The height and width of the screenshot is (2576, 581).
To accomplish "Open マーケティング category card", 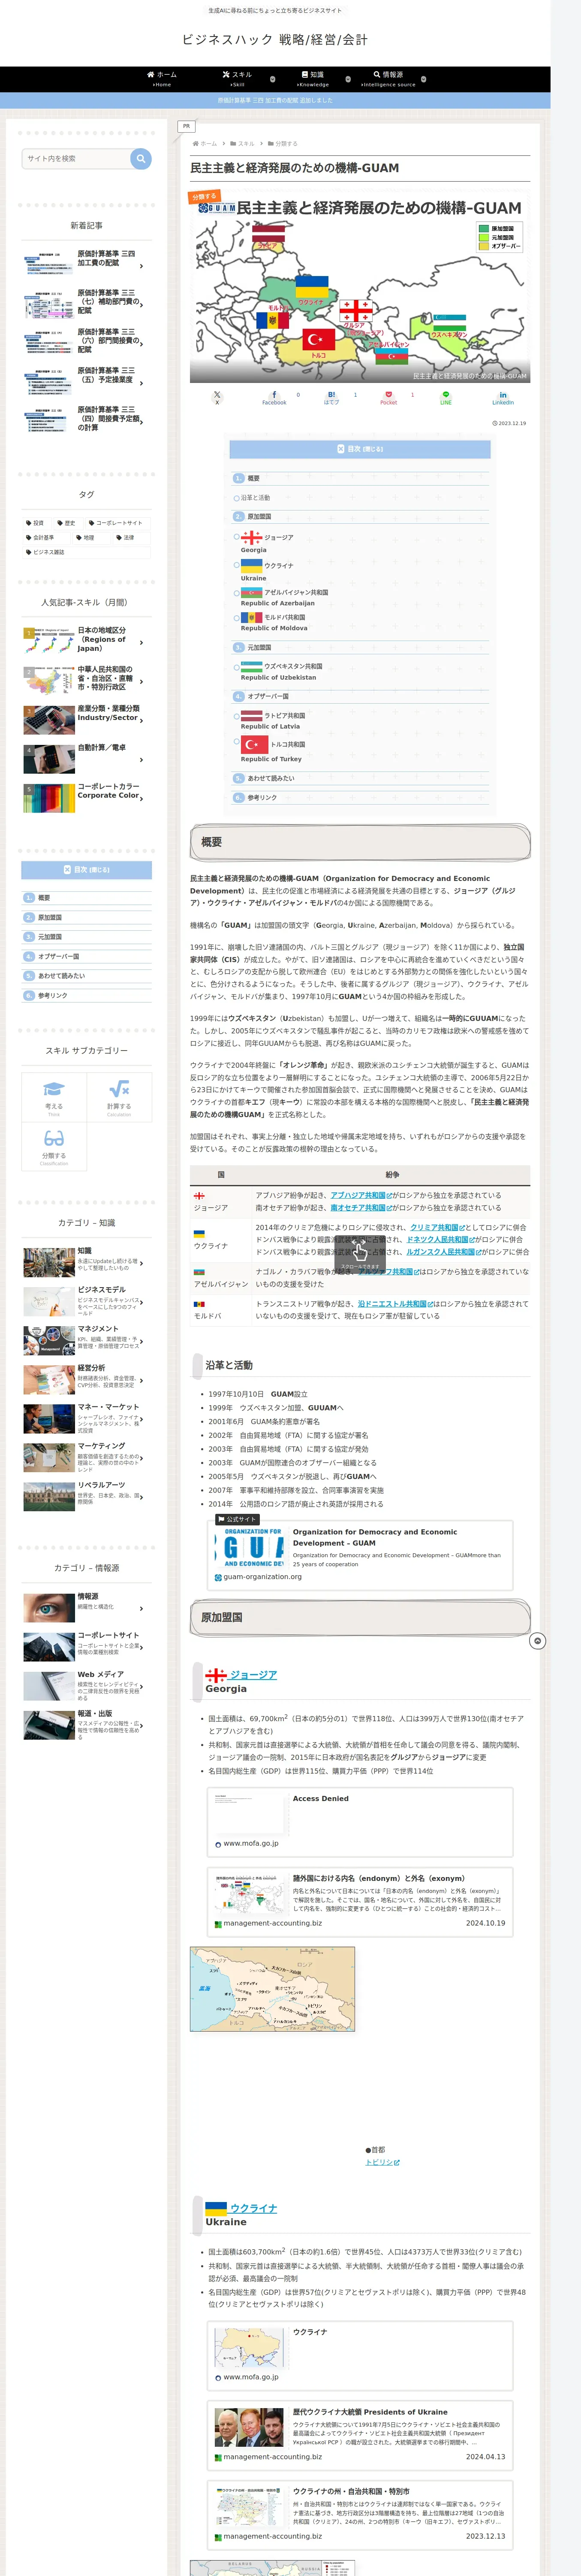I will 87,1458.
